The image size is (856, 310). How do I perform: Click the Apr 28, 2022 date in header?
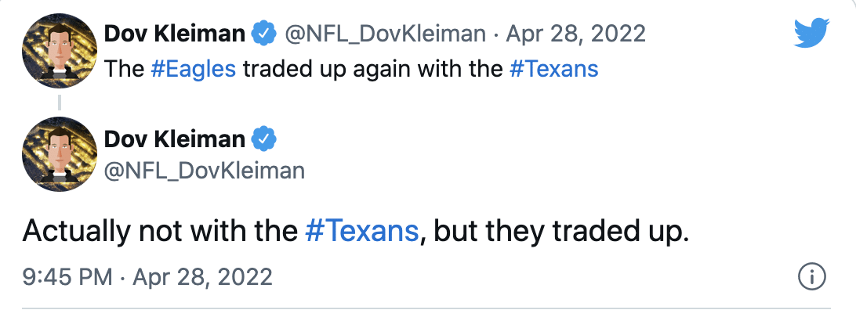tap(576, 35)
